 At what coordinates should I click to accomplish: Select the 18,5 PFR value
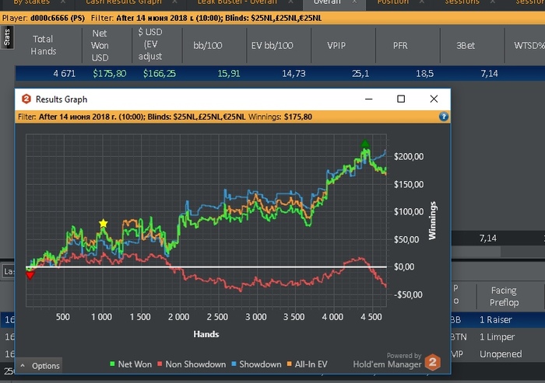tap(425, 74)
